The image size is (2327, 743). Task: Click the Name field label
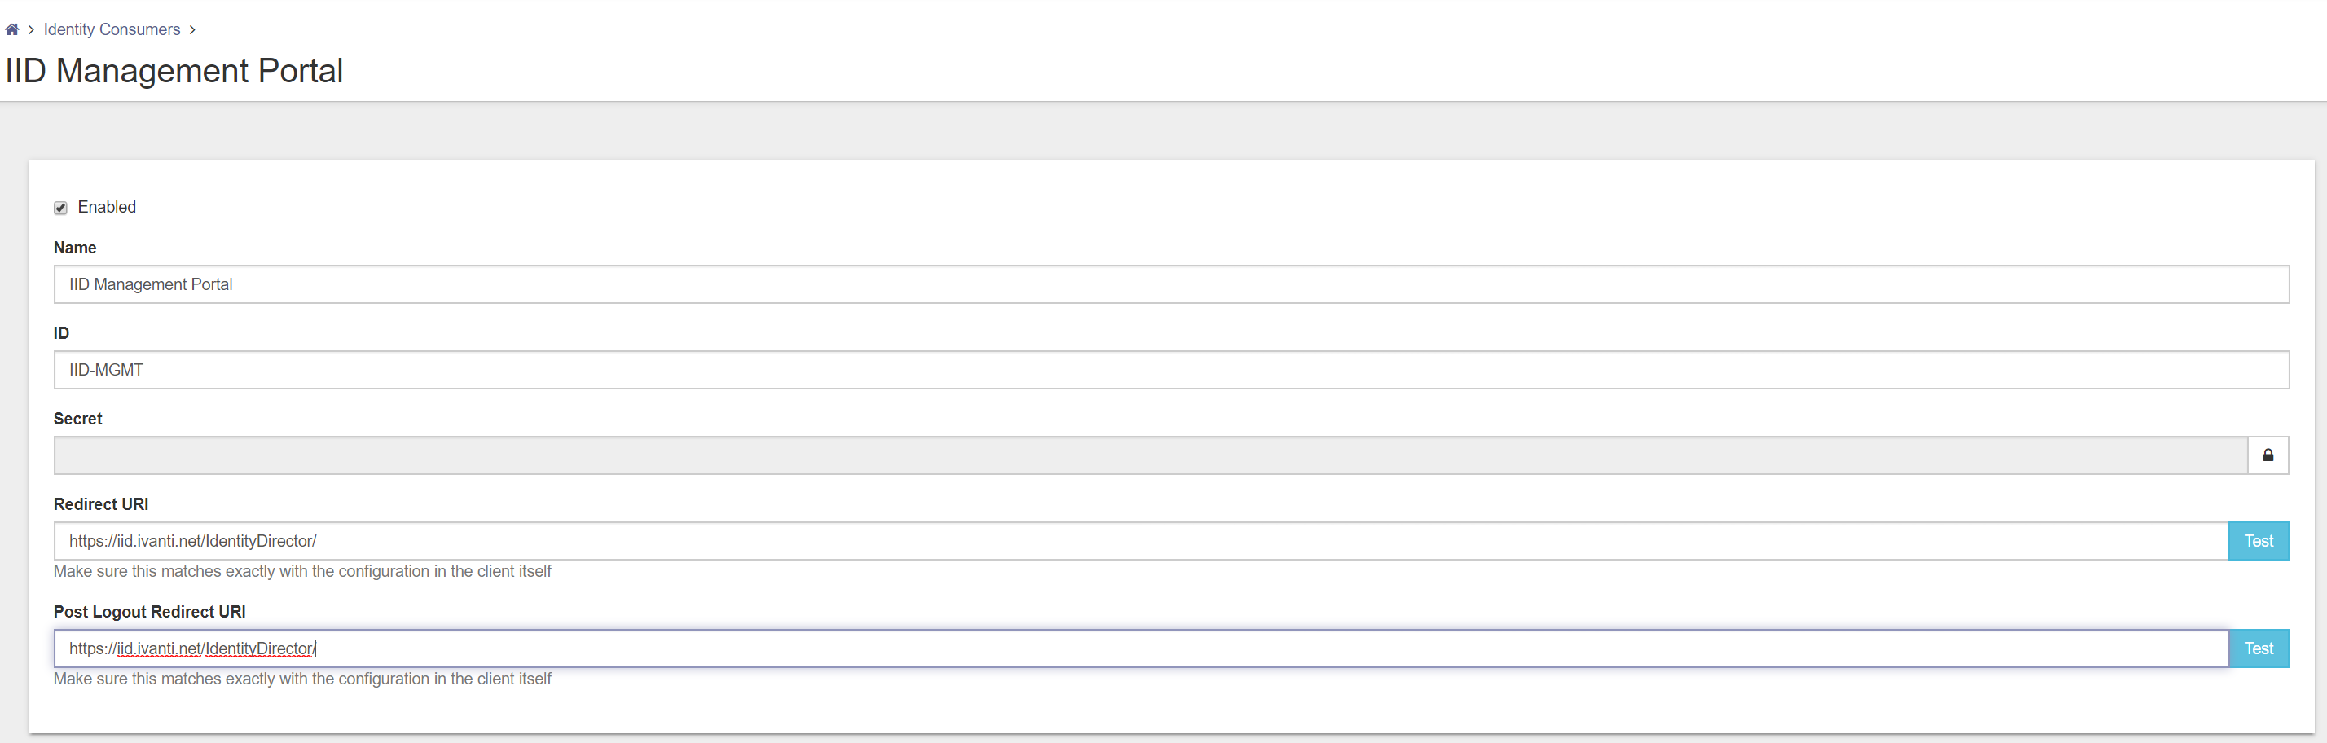tap(75, 248)
